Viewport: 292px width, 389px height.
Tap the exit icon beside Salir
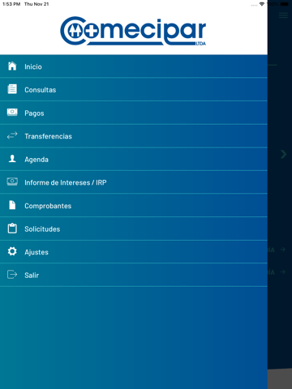point(12,275)
